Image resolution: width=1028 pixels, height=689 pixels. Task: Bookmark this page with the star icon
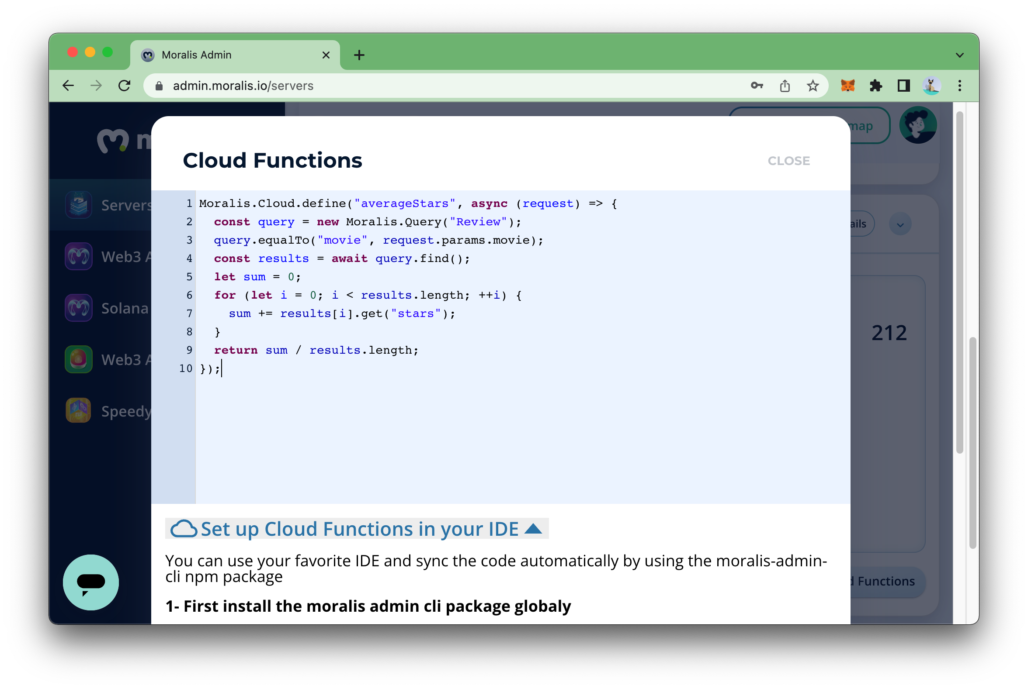point(813,86)
